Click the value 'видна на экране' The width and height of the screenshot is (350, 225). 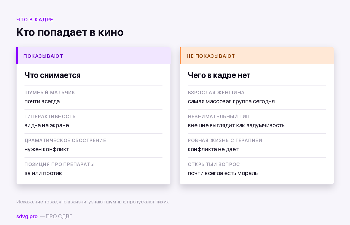tap(47, 125)
